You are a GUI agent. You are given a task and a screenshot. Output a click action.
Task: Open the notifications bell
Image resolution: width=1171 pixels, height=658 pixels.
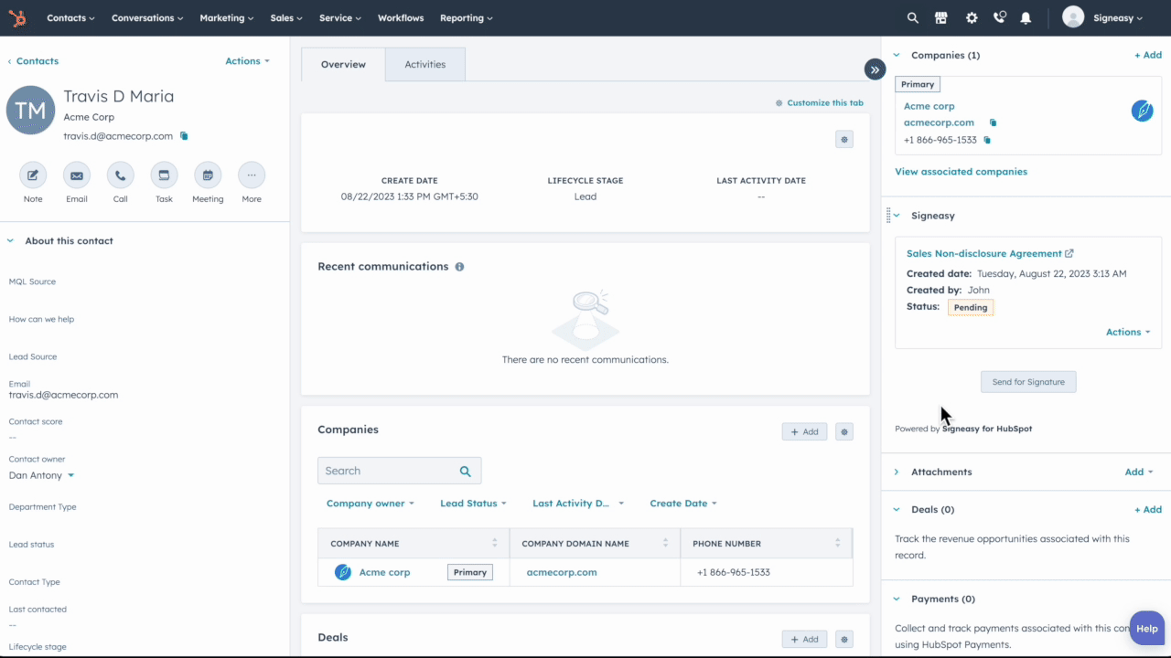point(1026,17)
